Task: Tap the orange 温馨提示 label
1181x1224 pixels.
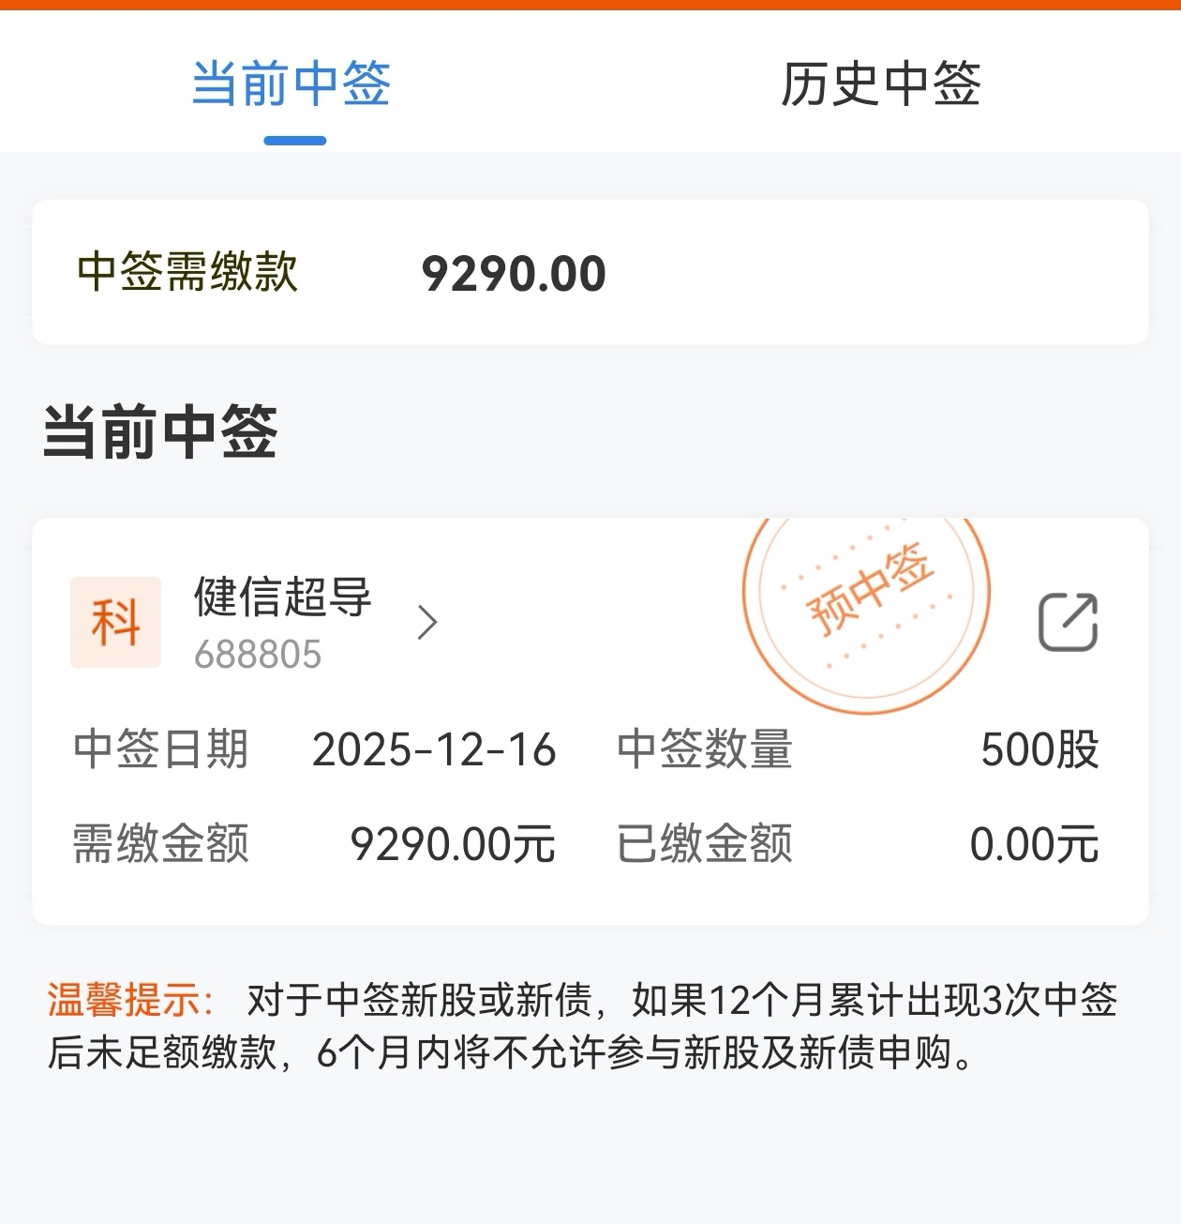Action: [x=131, y=1000]
